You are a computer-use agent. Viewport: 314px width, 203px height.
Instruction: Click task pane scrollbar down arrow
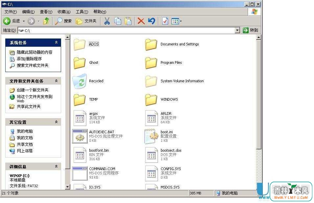(67, 187)
